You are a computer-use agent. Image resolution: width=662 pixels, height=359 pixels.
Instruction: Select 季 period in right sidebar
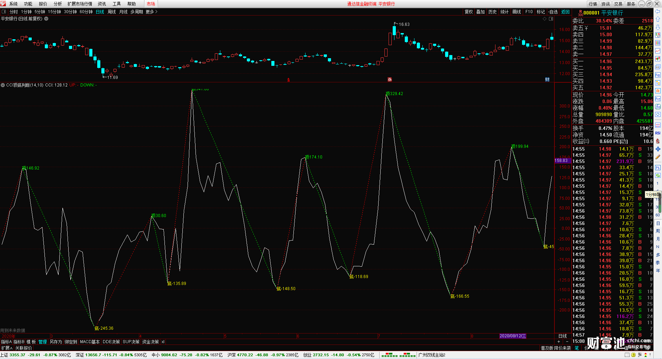click(658, 263)
